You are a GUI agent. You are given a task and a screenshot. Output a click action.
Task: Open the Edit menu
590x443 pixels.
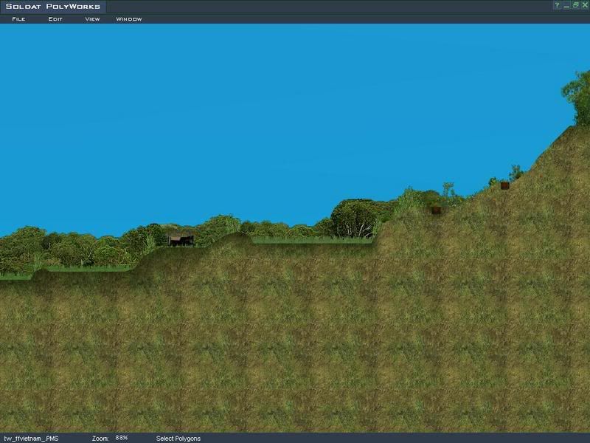[55, 19]
